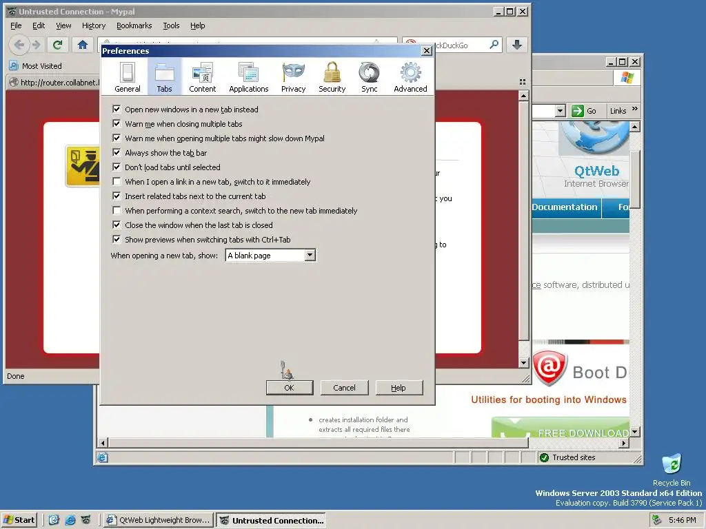Screen dimensions: 706x529
Task: Open the Start menu
Action: click(x=19, y=520)
